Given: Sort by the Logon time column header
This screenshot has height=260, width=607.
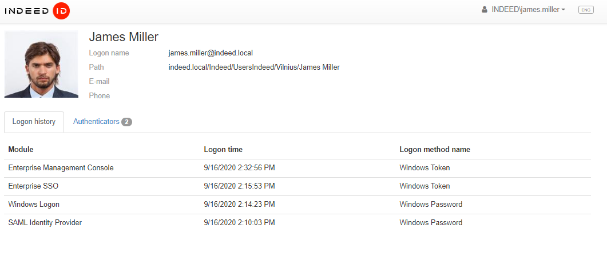Looking at the screenshot, I should 223,150.
